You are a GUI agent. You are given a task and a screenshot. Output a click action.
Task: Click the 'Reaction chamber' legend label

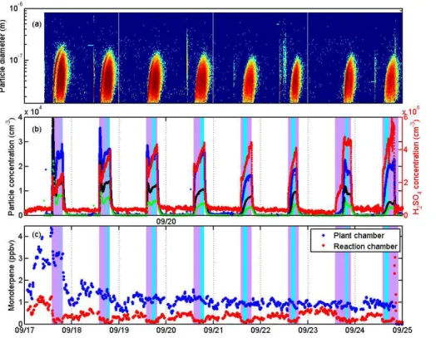pyautogui.click(x=365, y=247)
